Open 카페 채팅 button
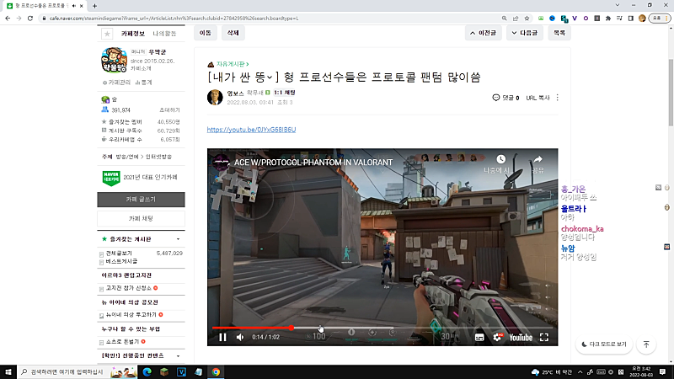 141,219
